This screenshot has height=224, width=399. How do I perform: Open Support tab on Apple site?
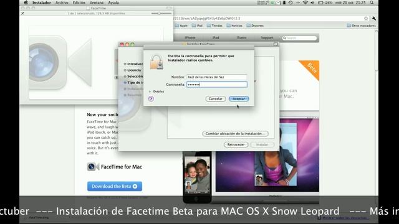pos(267,38)
